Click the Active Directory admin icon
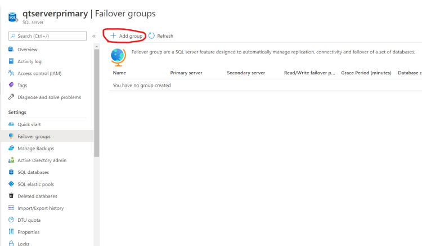The width and height of the screenshot is (422, 246). click(11, 160)
